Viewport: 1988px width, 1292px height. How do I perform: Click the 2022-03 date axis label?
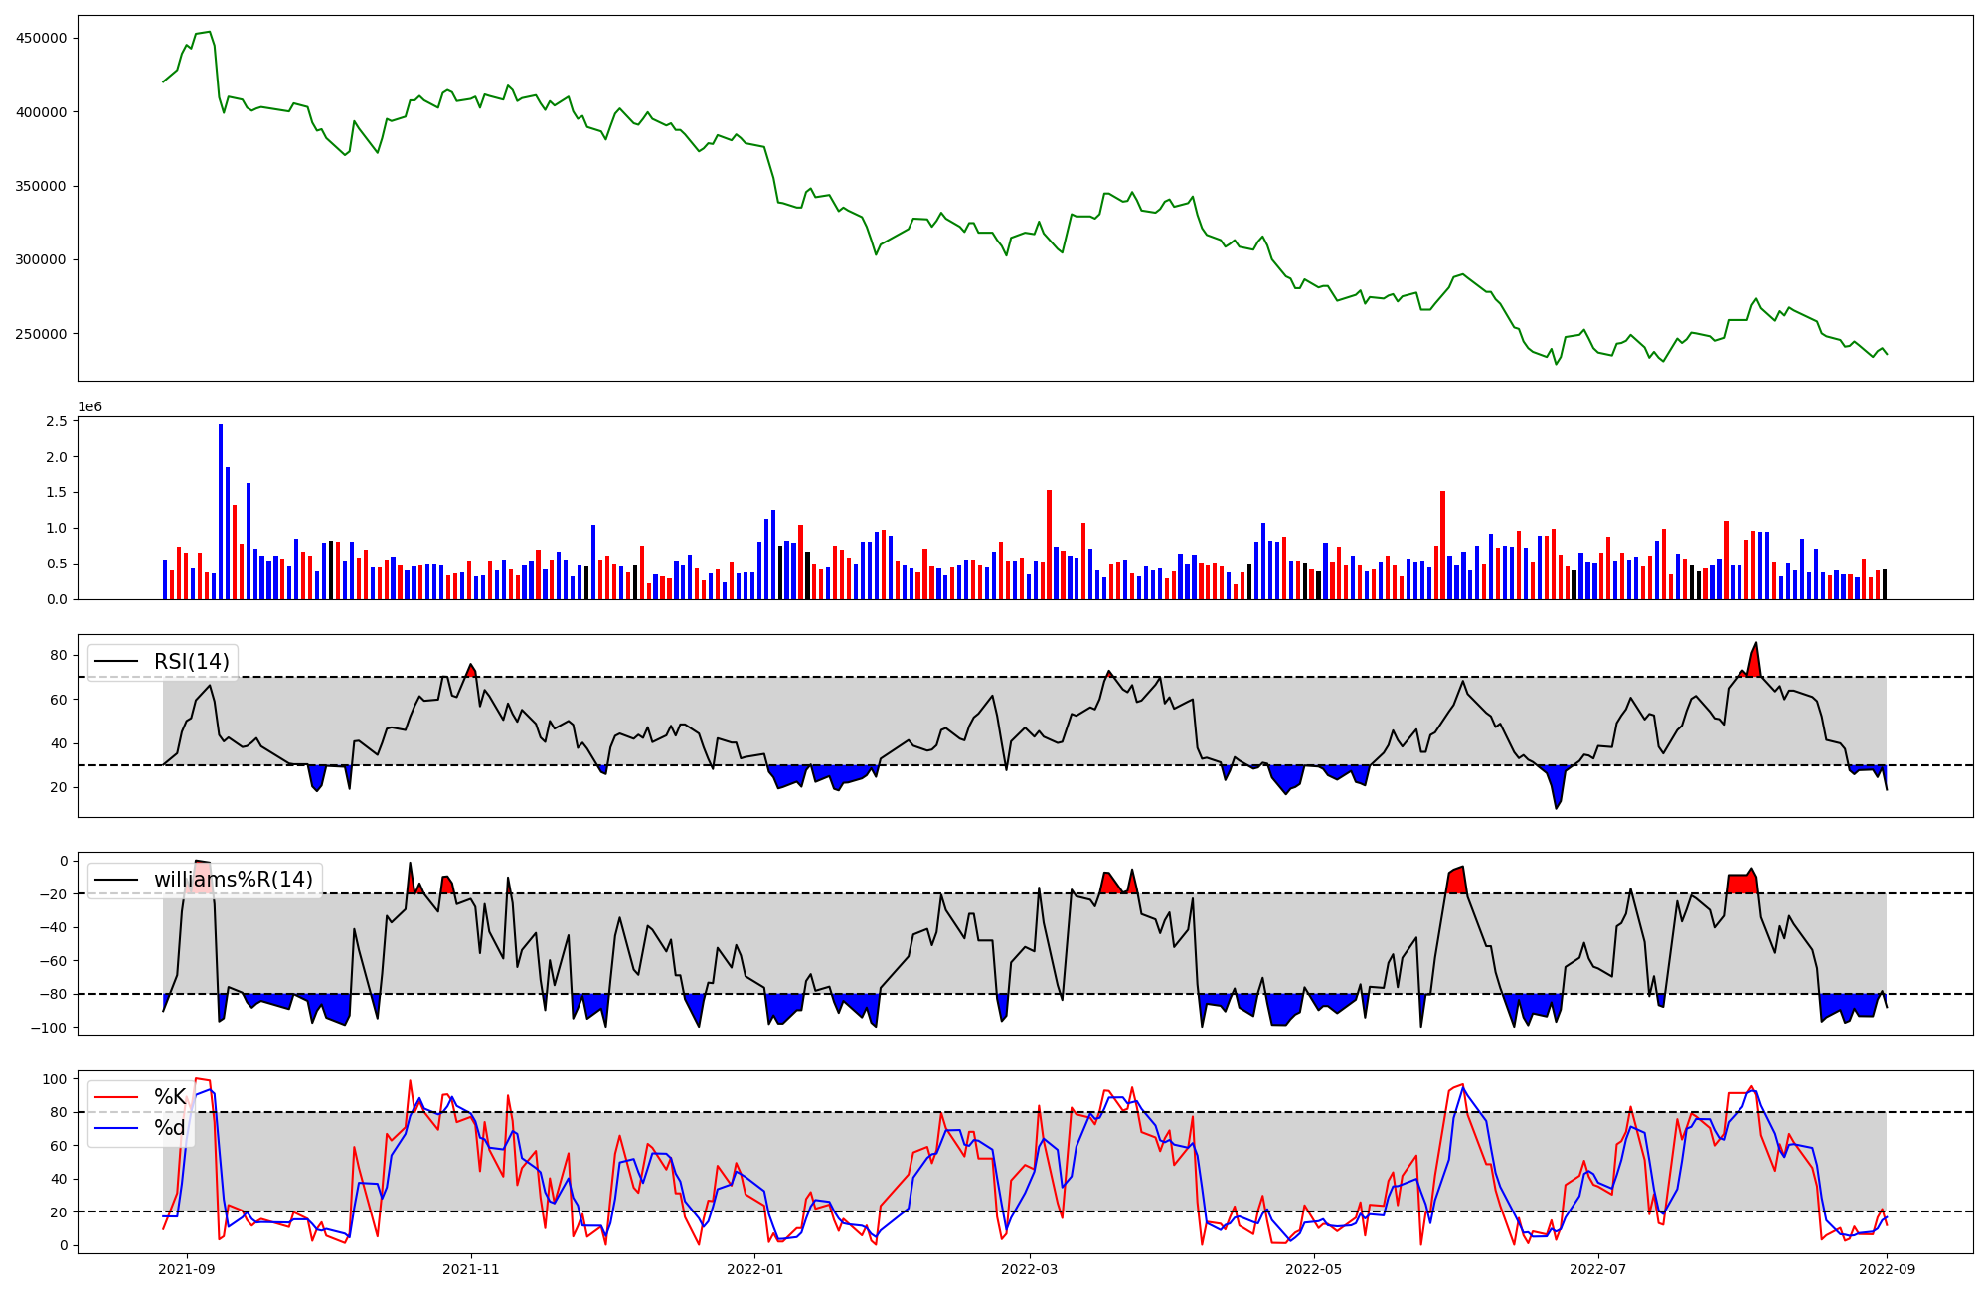pyautogui.click(x=1029, y=1269)
